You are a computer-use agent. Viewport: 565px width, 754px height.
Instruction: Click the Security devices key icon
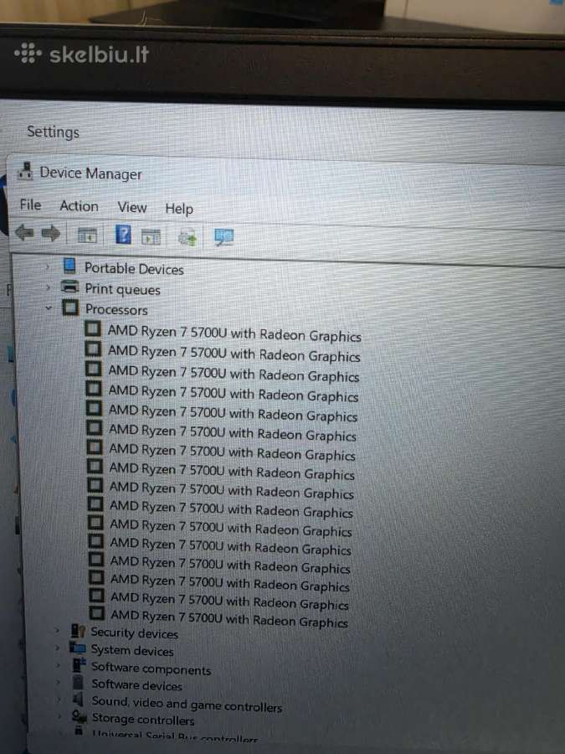pos(79,630)
